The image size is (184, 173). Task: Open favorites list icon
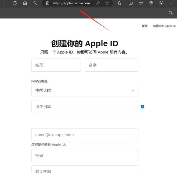click(x=141, y=3)
